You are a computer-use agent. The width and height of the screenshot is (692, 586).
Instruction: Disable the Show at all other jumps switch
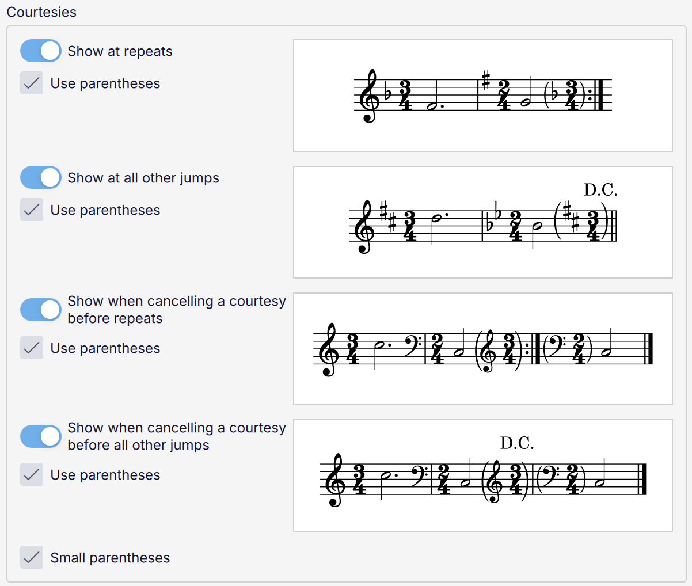(40, 177)
